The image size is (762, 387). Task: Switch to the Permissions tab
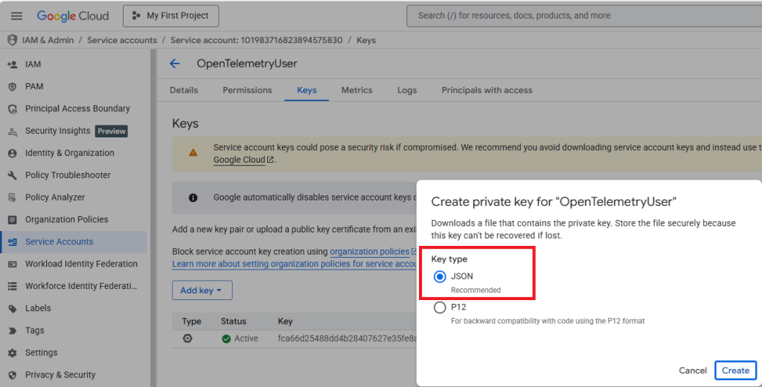(x=247, y=91)
